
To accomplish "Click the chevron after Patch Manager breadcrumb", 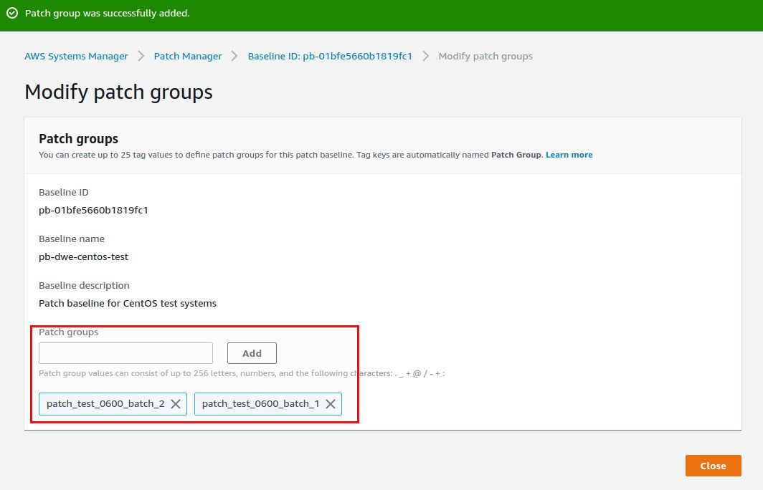I will 234,57.
